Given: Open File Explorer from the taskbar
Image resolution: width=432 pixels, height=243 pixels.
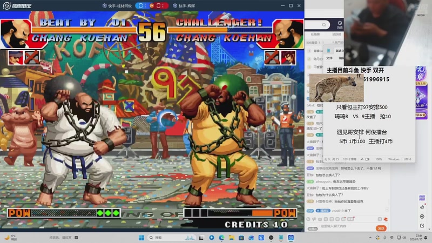Looking at the screenshot, I should (x=232, y=238).
